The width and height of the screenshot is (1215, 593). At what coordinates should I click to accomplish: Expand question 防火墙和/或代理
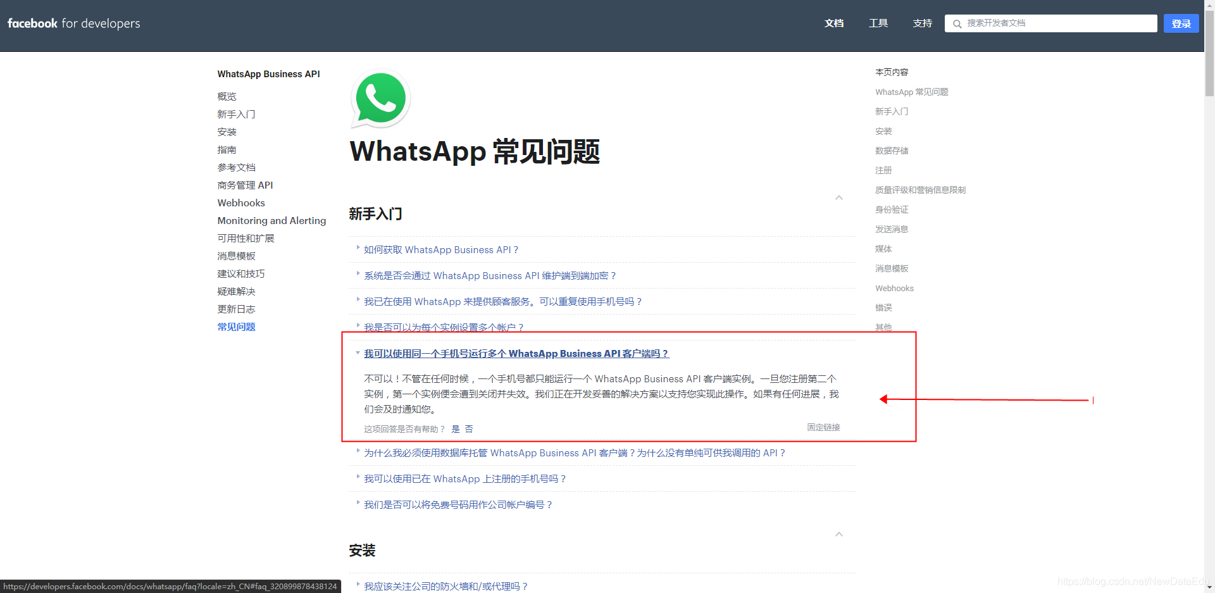pyautogui.click(x=445, y=587)
